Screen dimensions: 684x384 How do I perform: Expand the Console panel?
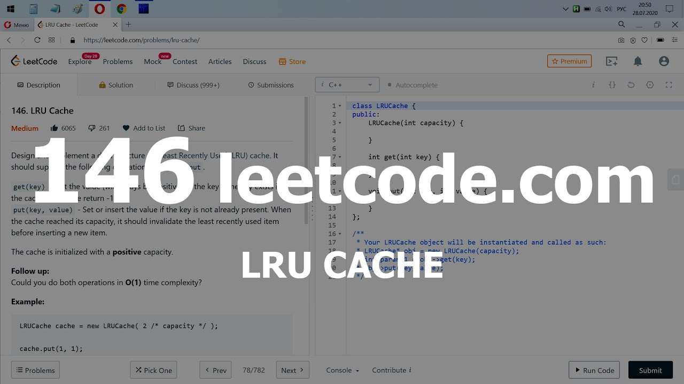[343, 370]
